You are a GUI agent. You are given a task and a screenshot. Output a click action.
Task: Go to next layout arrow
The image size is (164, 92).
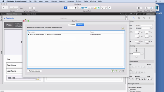point(7,8)
